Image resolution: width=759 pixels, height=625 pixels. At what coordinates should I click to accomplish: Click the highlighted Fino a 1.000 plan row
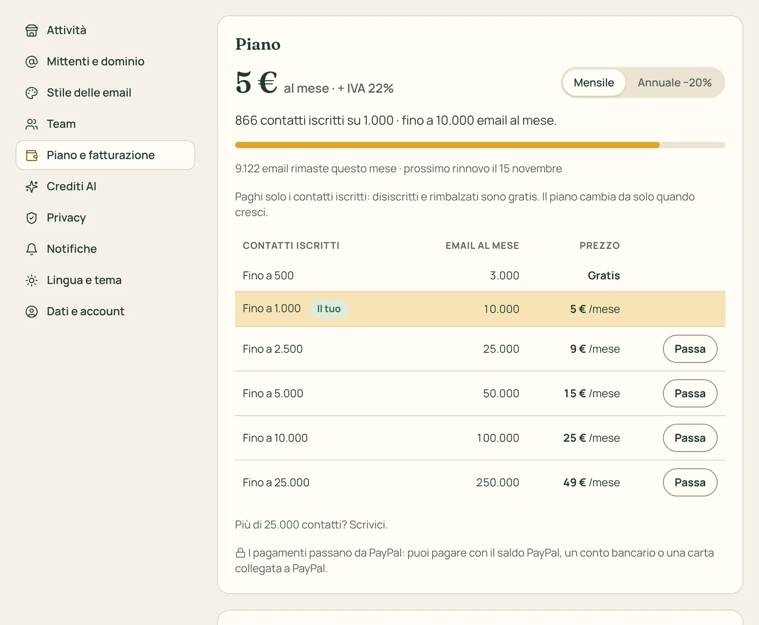coord(480,309)
